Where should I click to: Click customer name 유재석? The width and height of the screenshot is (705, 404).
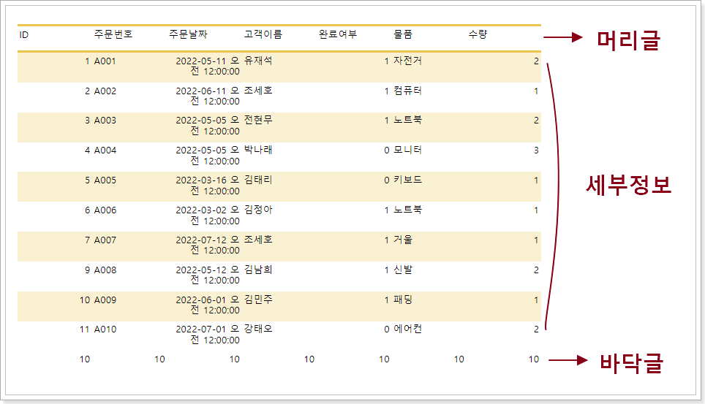point(258,61)
